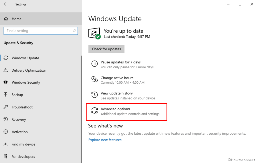
Task: Click 'See what's new' heading
Action: pyautogui.click(x=105, y=126)
